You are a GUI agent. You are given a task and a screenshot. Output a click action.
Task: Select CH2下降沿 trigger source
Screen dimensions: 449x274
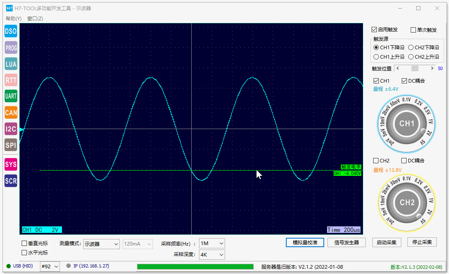424,48
